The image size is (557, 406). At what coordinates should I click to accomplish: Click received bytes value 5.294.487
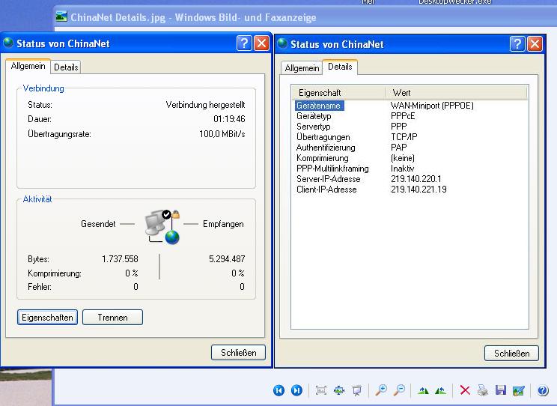pos(227,259)
